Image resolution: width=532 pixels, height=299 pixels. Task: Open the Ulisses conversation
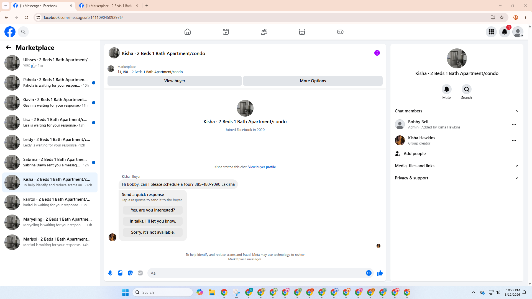pyautogui.click(x=50, y=63)
